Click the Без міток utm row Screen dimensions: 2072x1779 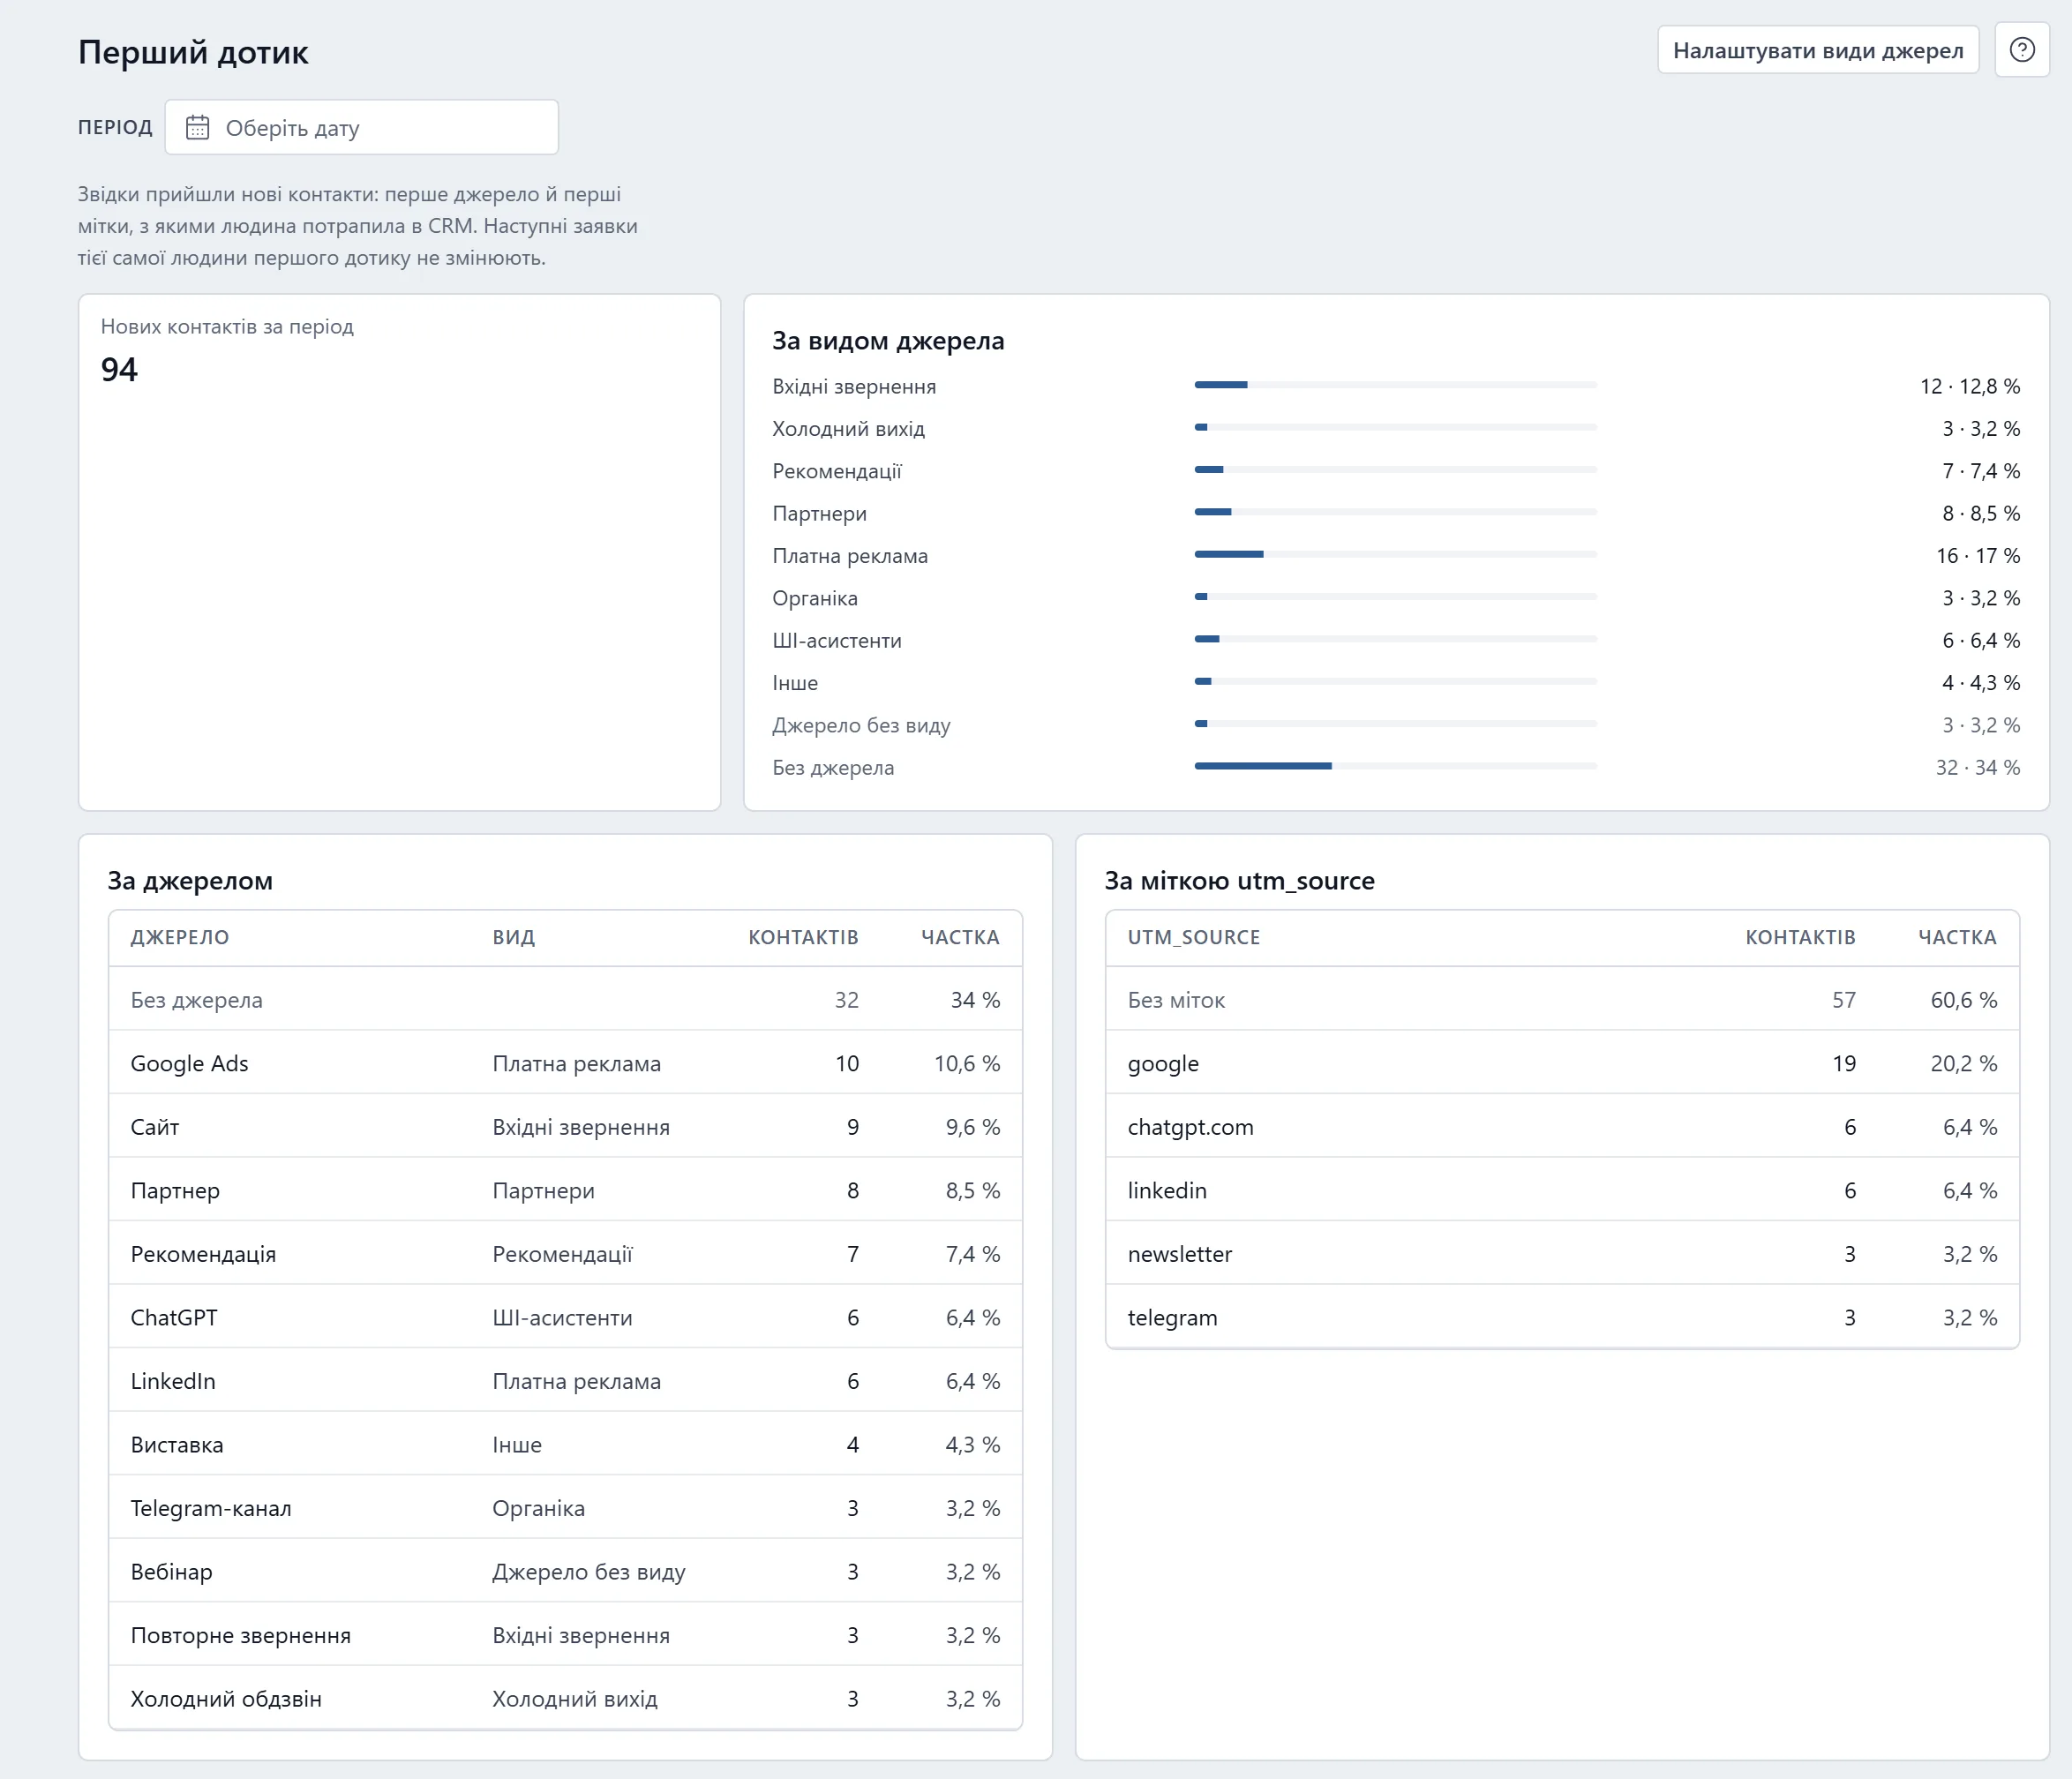(x=1562, y=1000)
